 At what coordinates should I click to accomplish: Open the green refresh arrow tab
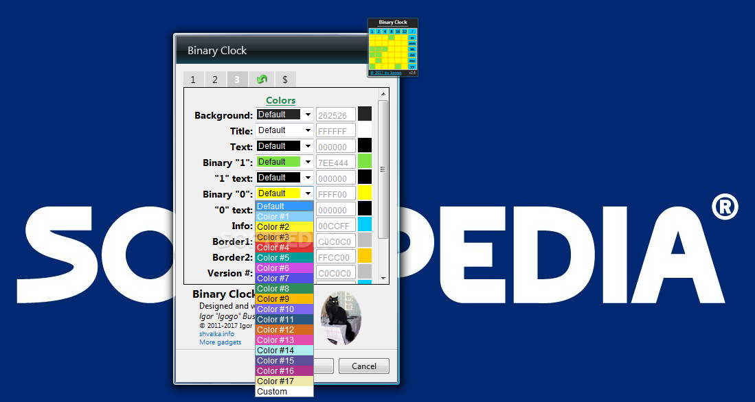(x=262, y=80)
